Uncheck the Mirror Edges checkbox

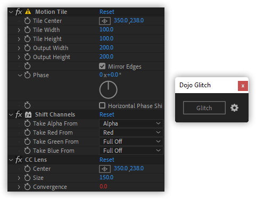(102, 66)
